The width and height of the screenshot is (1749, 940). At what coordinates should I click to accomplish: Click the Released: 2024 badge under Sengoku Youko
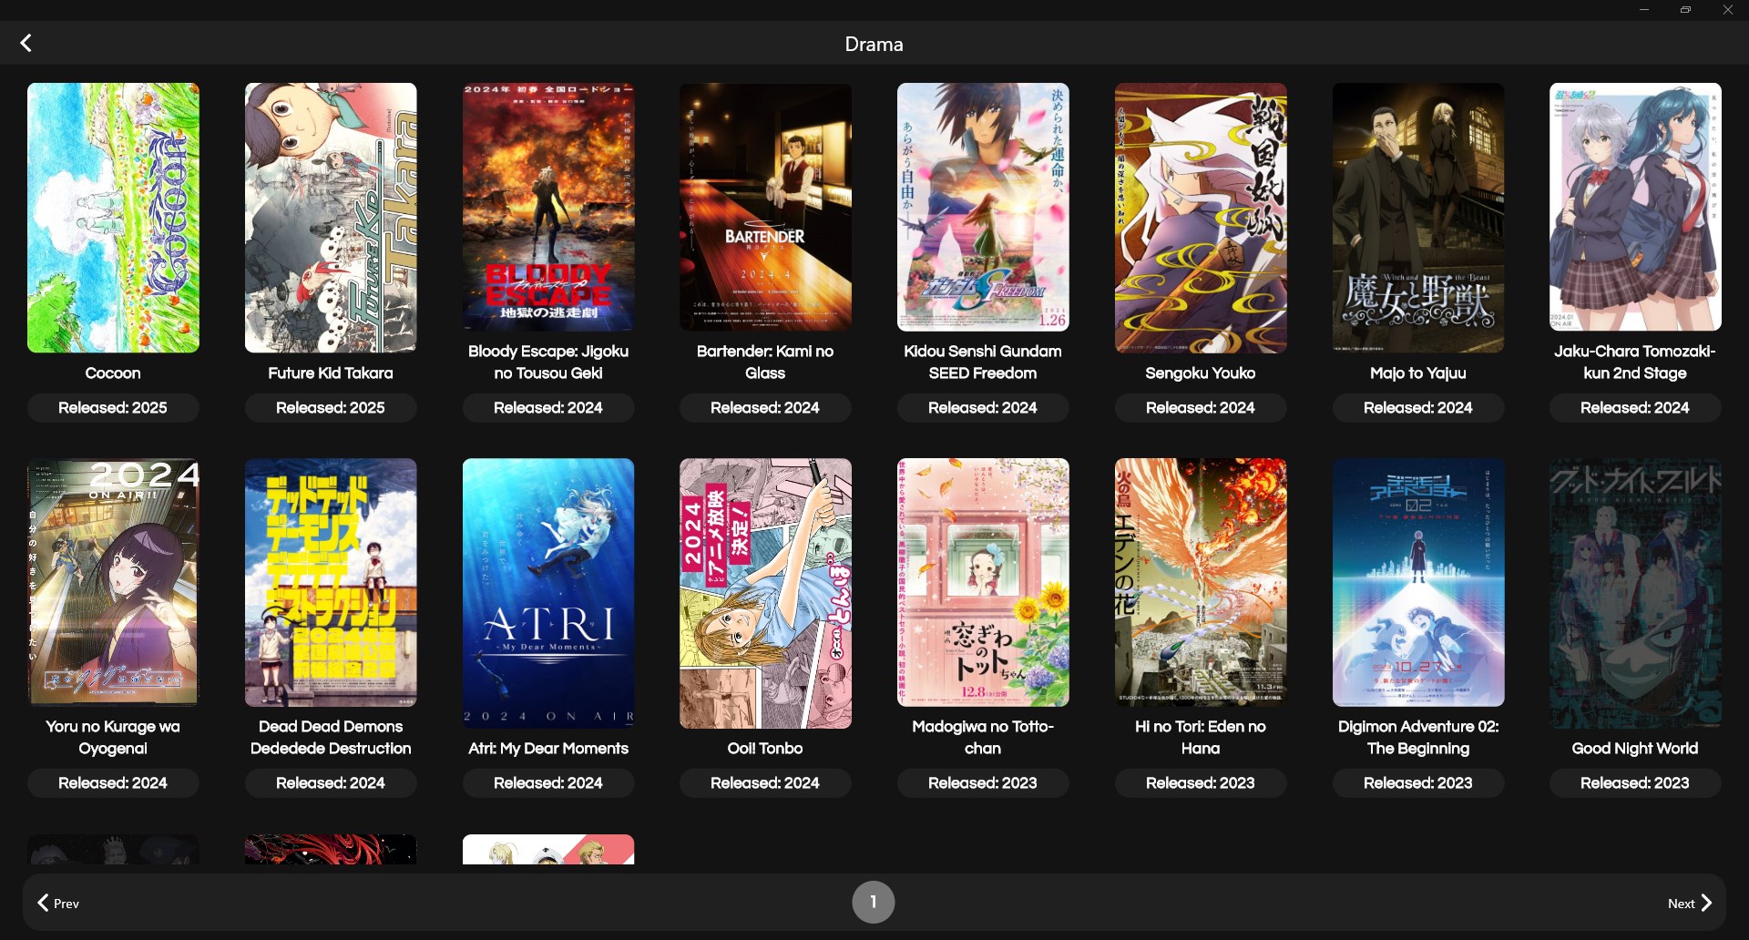click(x=1201, y=407)
